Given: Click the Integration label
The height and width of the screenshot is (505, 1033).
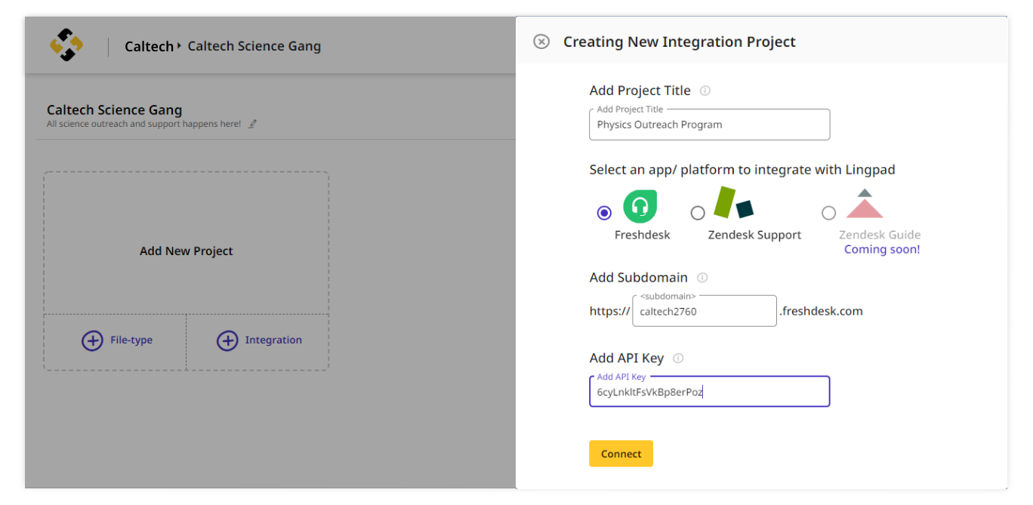Looking at the screenshot, I should [x=273, y=340].
